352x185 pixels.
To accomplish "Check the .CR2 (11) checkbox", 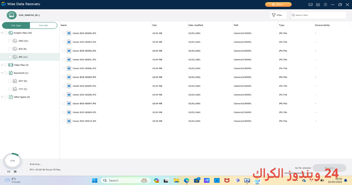I will [10, 41].
